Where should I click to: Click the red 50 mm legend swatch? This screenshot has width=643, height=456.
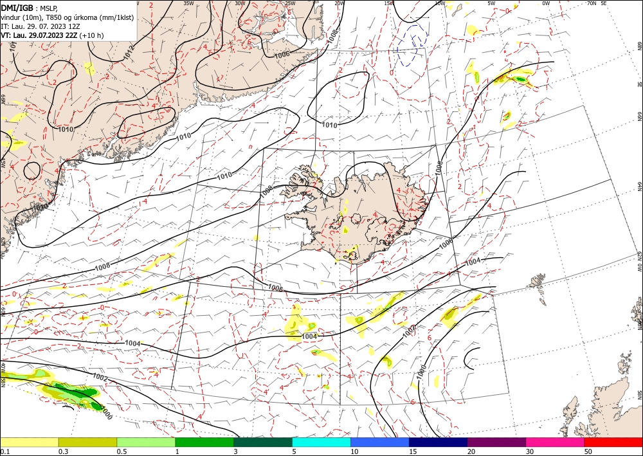(x=613, y=442)
